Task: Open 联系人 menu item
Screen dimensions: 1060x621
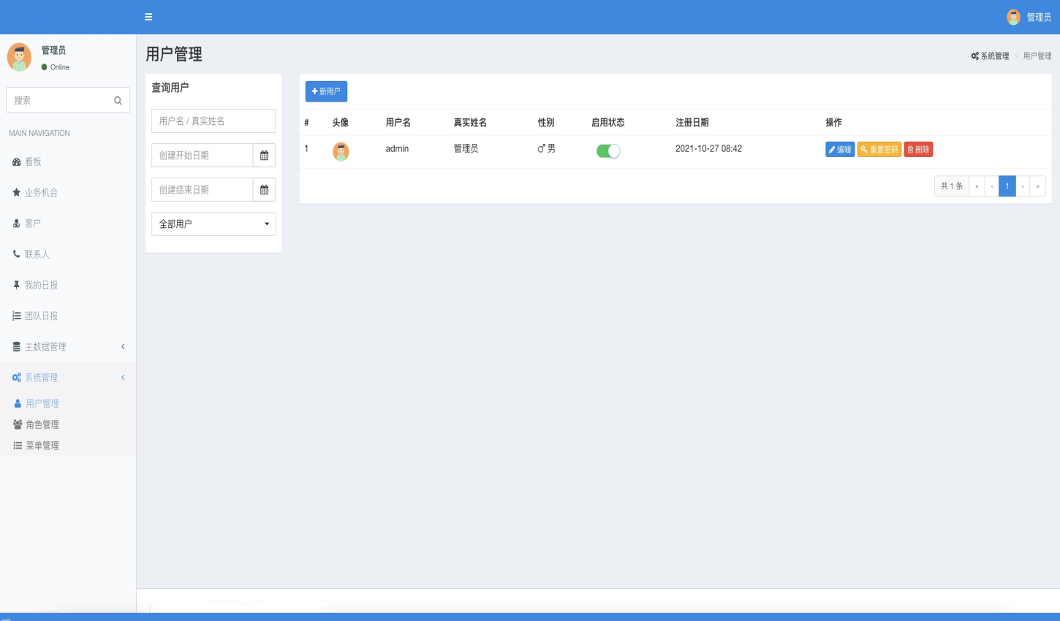Action: (x=68, y=254)
